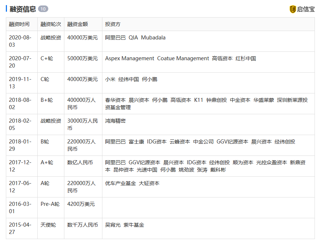Open 鸿海精密 investor link
The height and width of the screenshot is (246, 320).
(115, 121)
